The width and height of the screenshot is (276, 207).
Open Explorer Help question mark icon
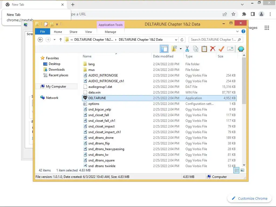click(x=243, y=31)
